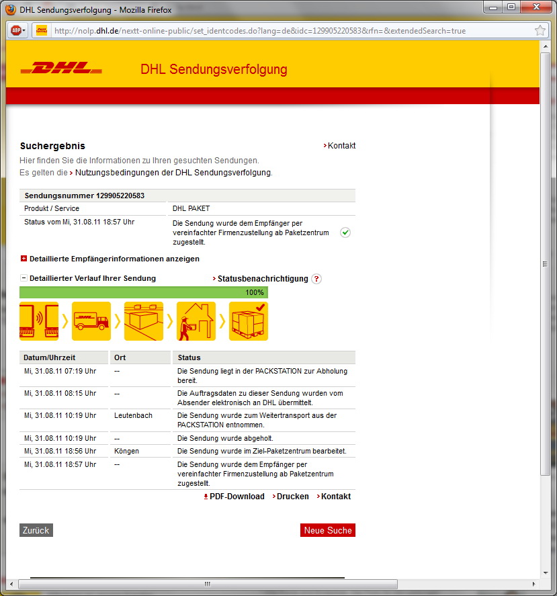
Task: Open Nutzungsbedingungen der DHL Sendungsverfolgung link
Action: (x=173, y=173)
